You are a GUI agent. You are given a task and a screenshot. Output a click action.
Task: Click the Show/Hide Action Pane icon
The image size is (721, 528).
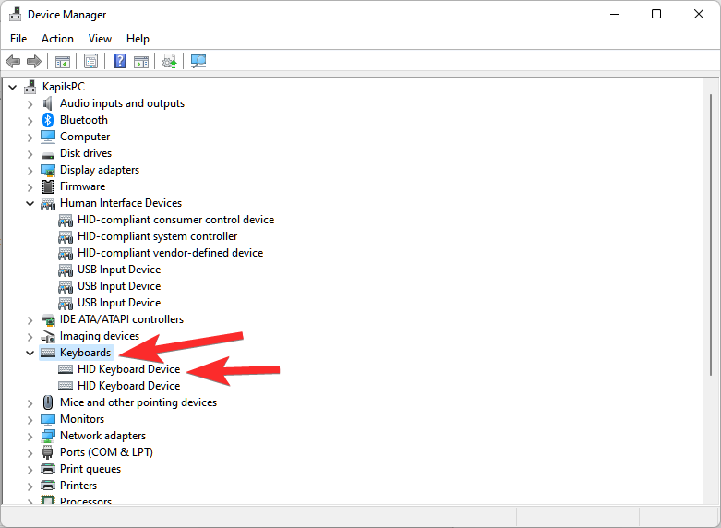click(141, 62)
